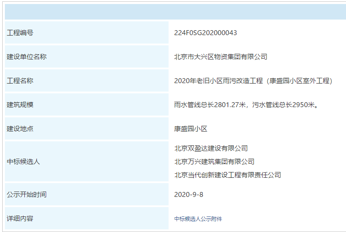
Task: Select the 康盛园小区 location value
Action: point(191,128)
